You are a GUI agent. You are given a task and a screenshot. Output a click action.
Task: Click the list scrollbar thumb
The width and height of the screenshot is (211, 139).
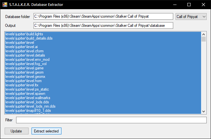click(203, 39)
